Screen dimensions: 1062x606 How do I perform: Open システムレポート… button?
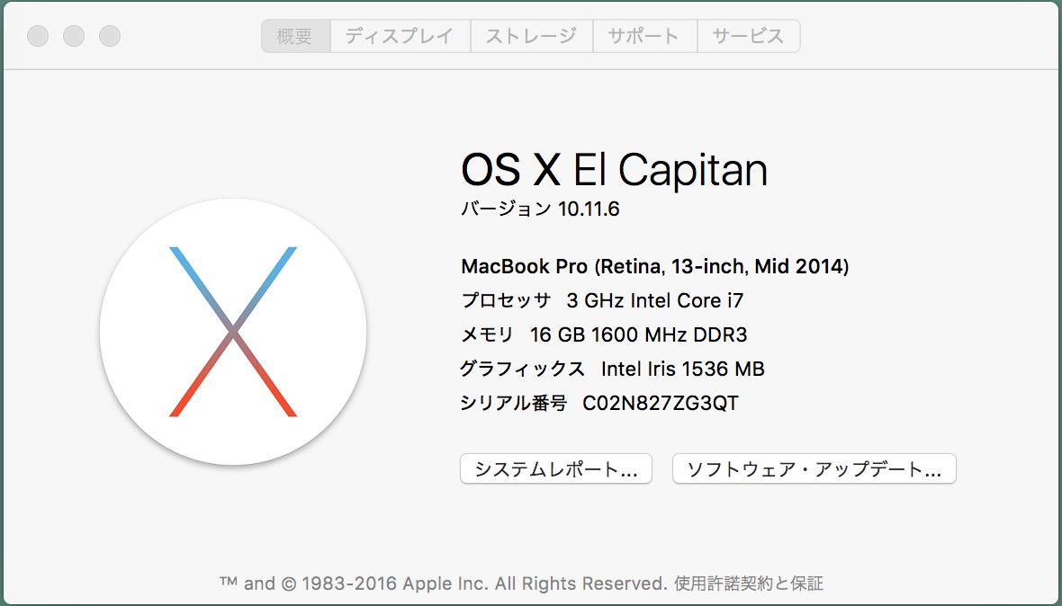pyautogui.click(x=556, y=468)
